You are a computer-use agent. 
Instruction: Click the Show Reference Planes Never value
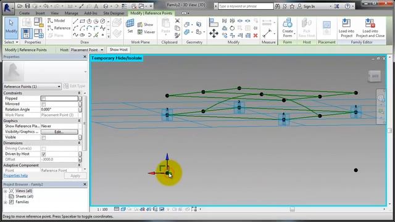click(59, 126)
